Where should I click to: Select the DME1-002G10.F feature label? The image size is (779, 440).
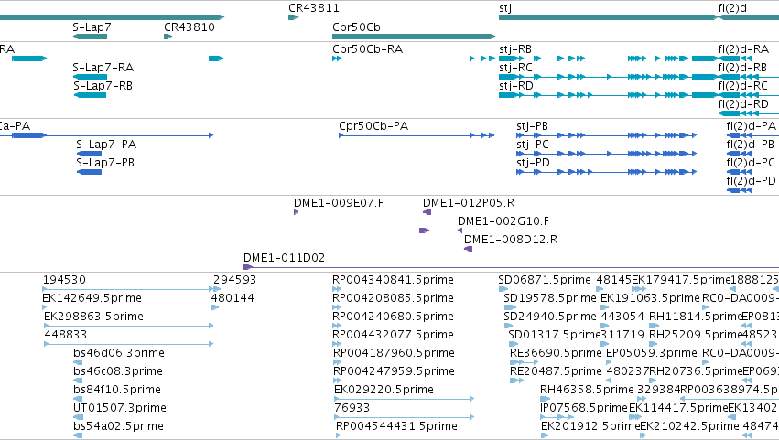503,221
